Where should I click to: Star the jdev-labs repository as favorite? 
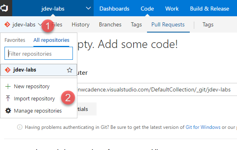[x=70, y=70]
